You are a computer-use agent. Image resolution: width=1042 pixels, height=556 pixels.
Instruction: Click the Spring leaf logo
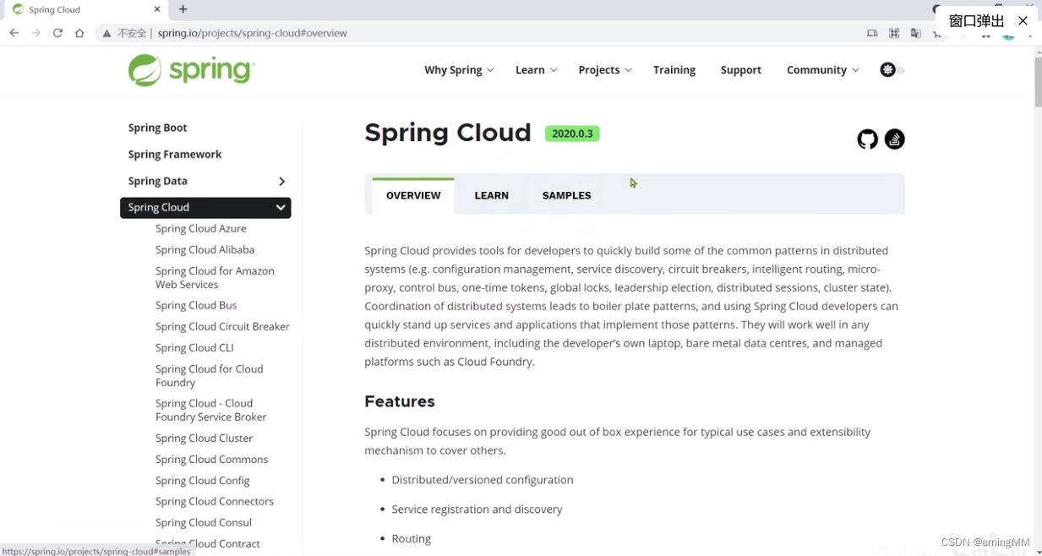click(x=145, y=70)
